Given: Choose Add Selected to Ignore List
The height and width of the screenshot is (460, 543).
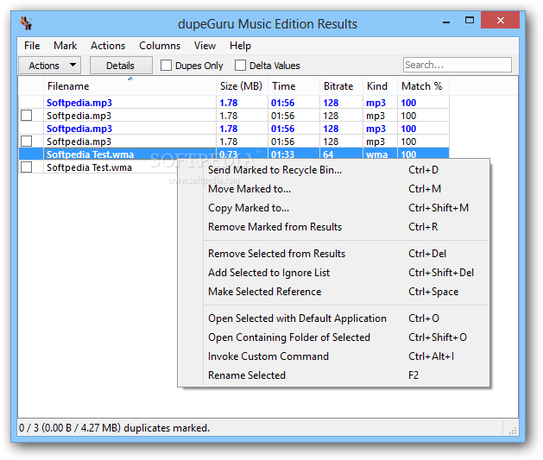Looking at the screenshot, I should [x=333, y=273].
